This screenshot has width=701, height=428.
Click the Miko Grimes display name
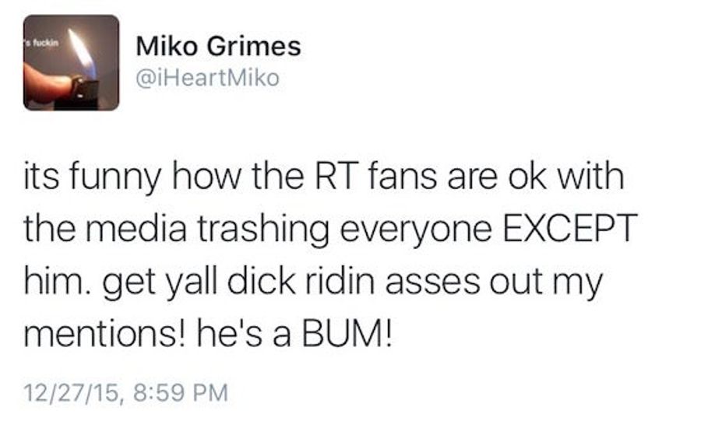[x=218, y=46]
